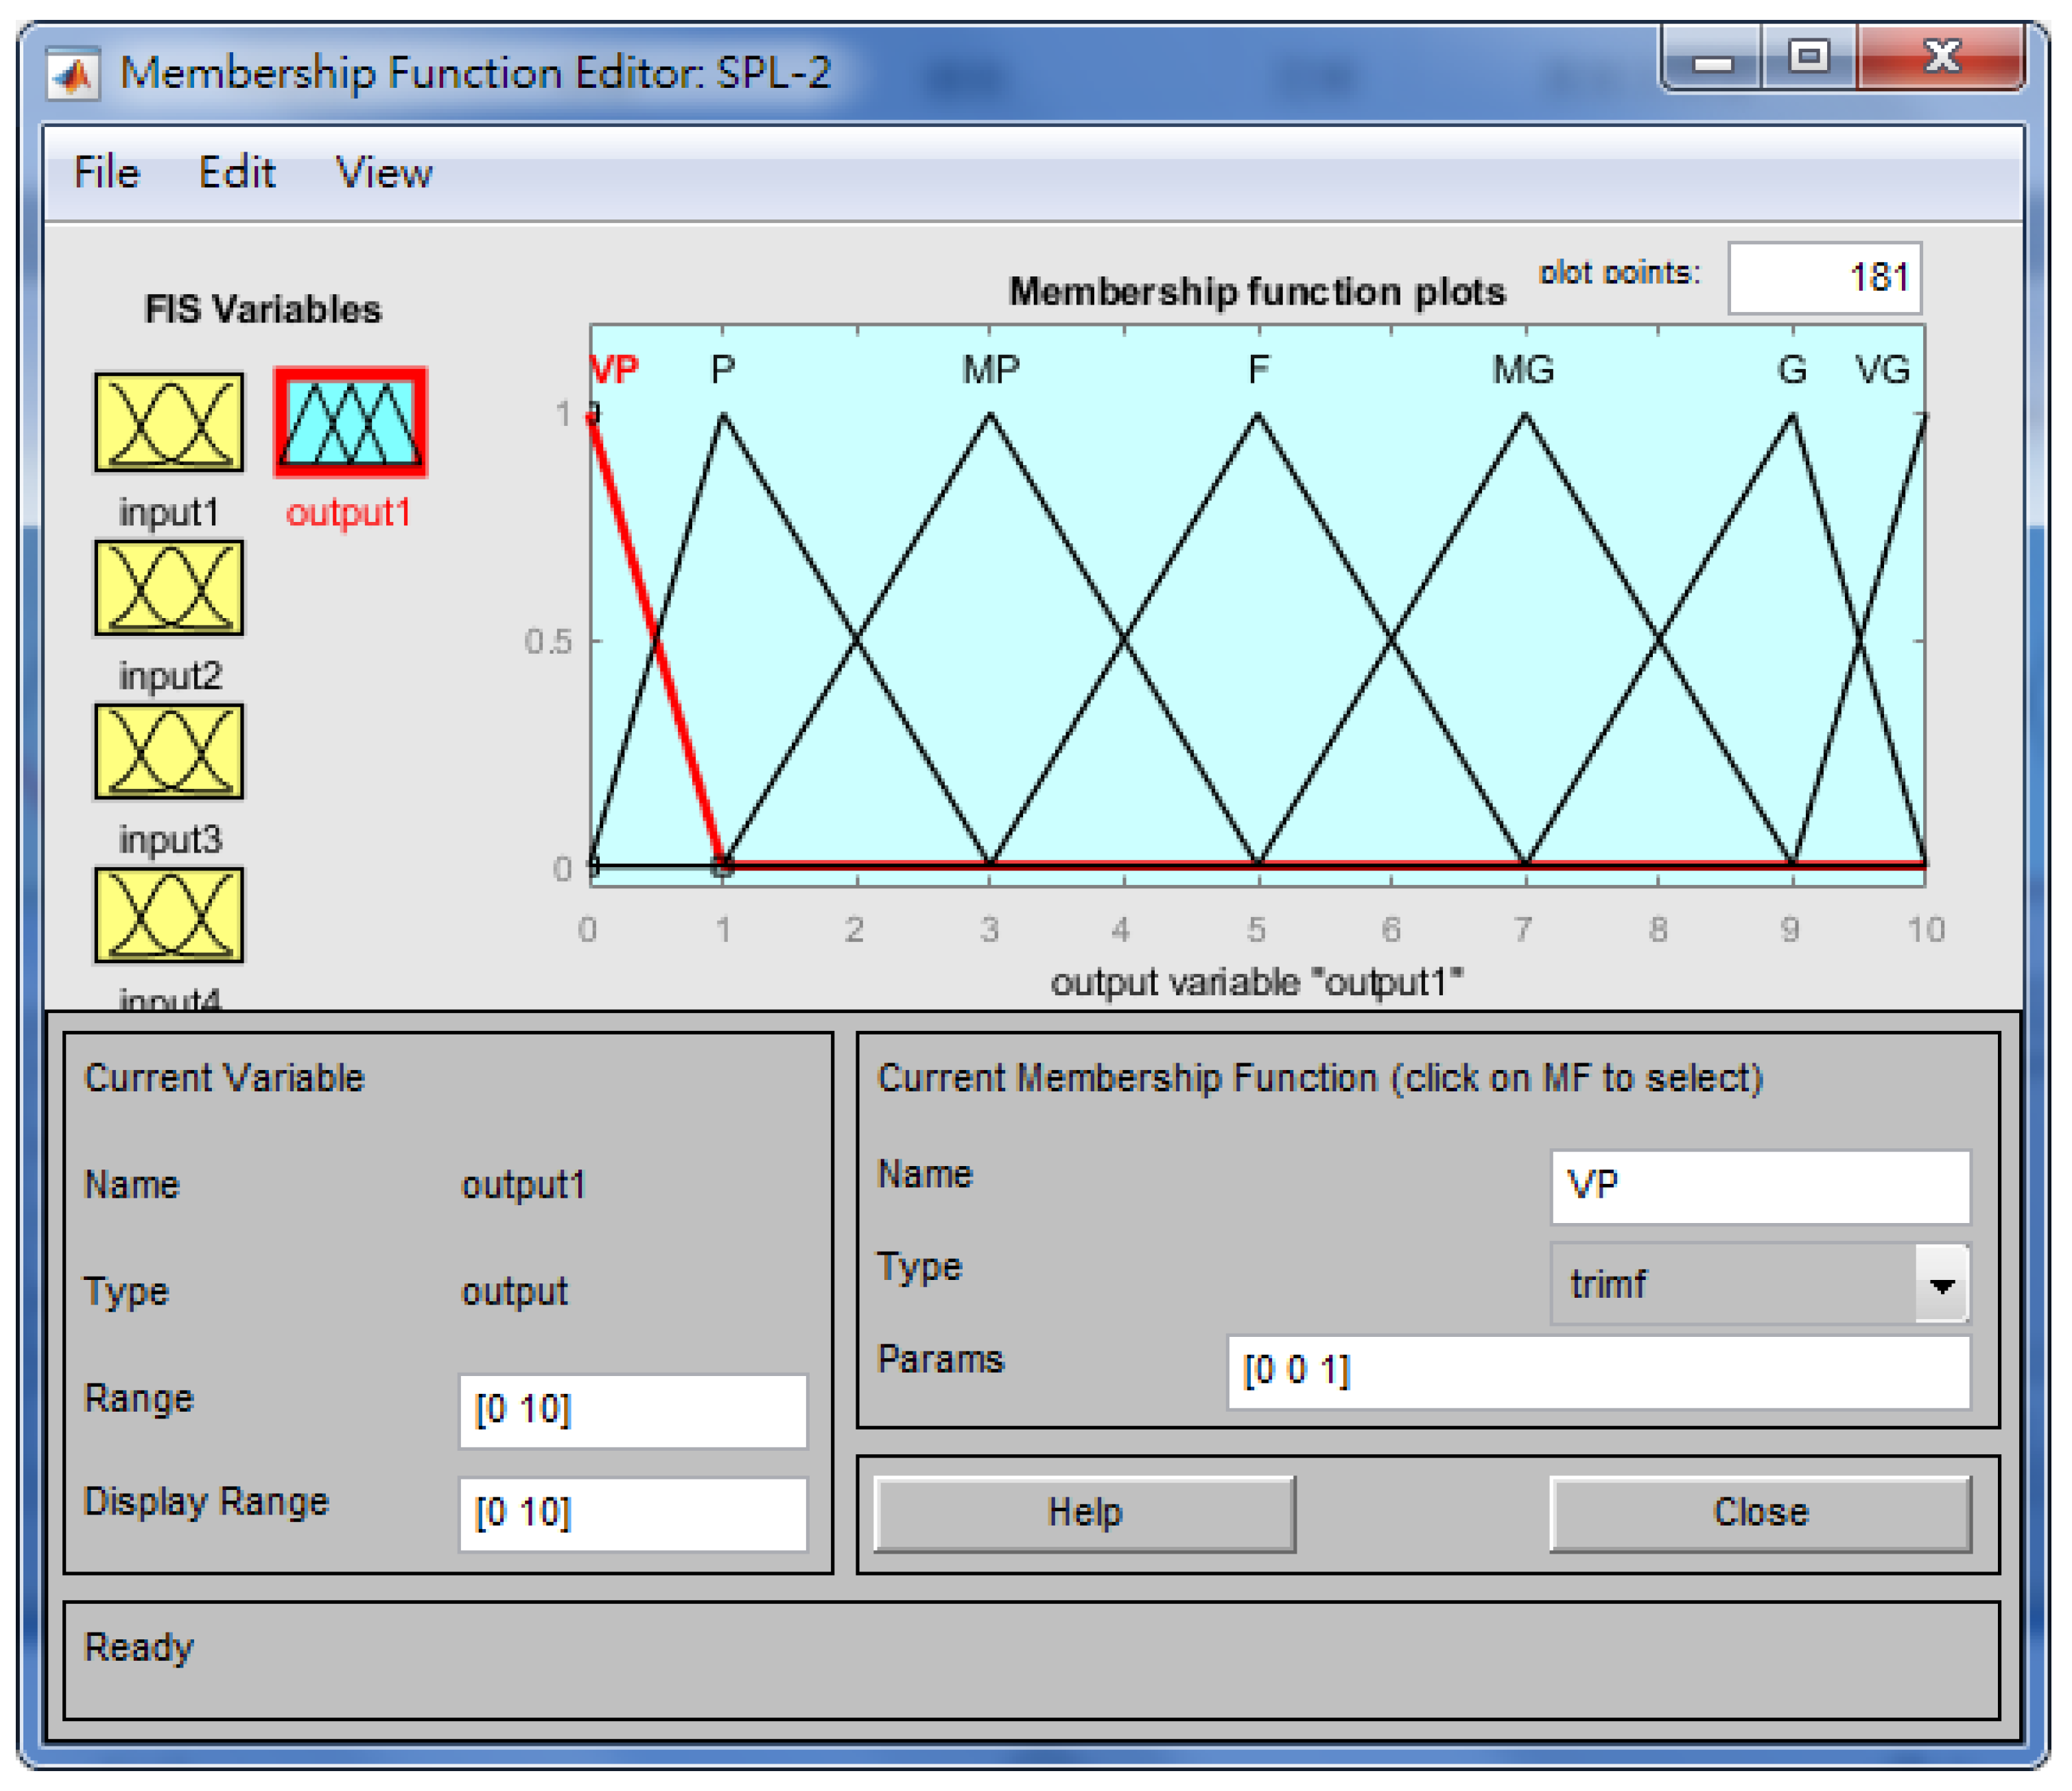Open the View menu
Screen dimensions: 2072x1791
384,173
